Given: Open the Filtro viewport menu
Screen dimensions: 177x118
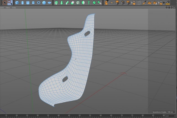Looking at the screenshot, I should coord(8,8).
